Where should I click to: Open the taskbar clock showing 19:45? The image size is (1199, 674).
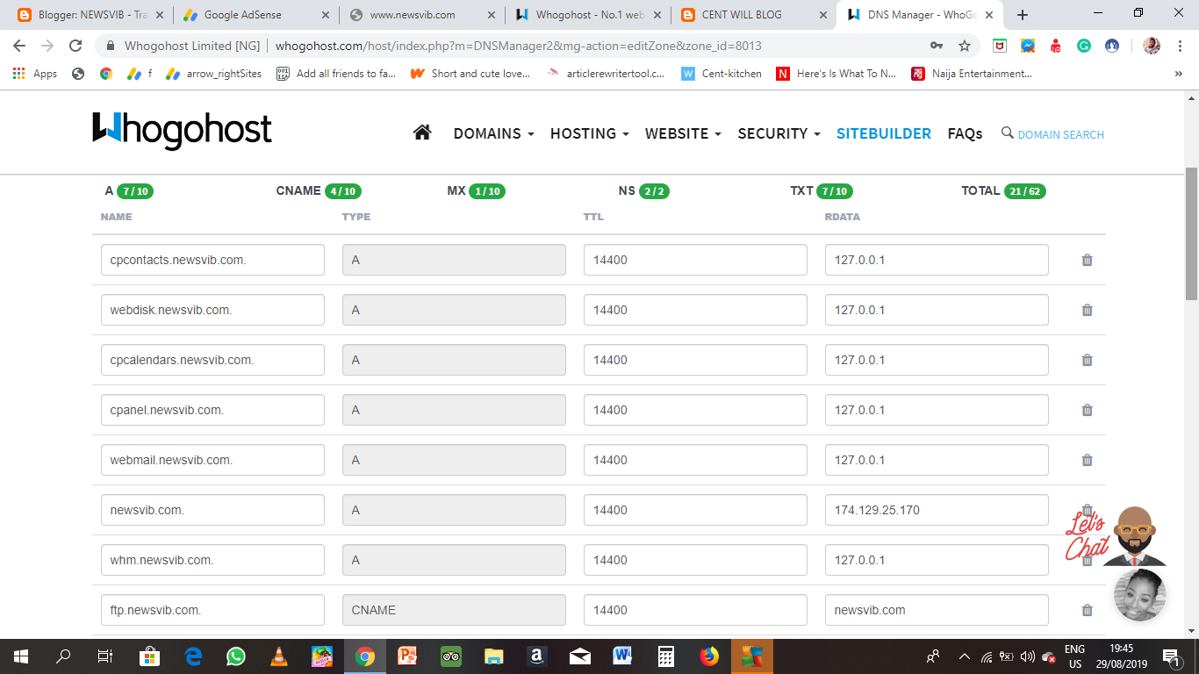1122,656
